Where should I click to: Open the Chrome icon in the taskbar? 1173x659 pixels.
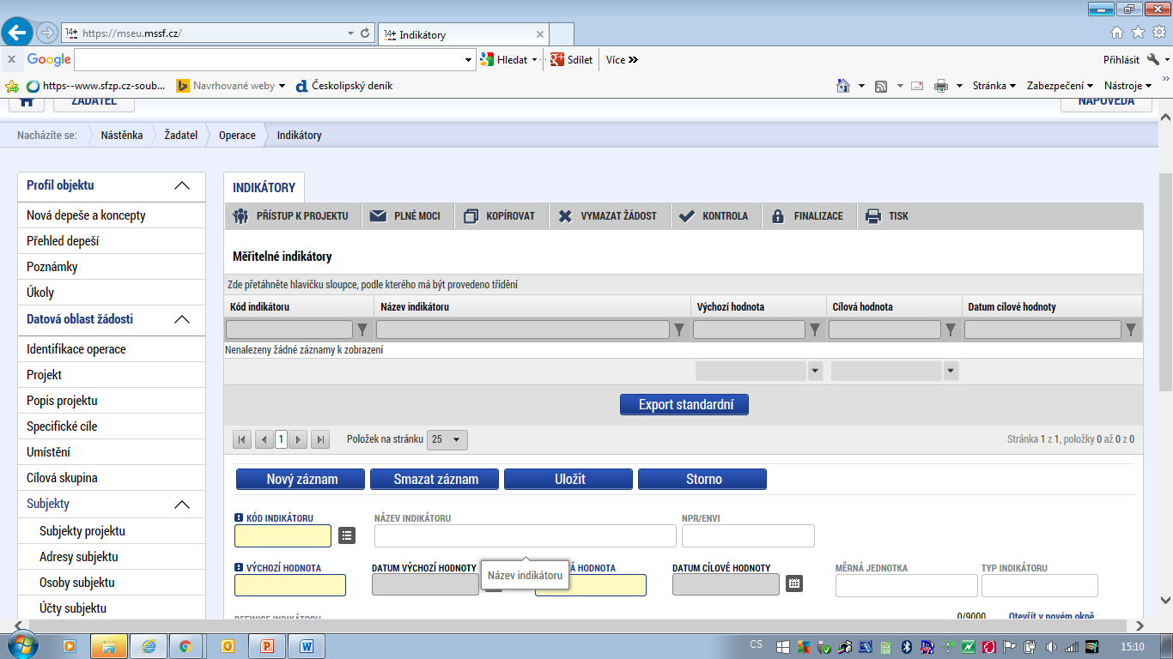185,646
